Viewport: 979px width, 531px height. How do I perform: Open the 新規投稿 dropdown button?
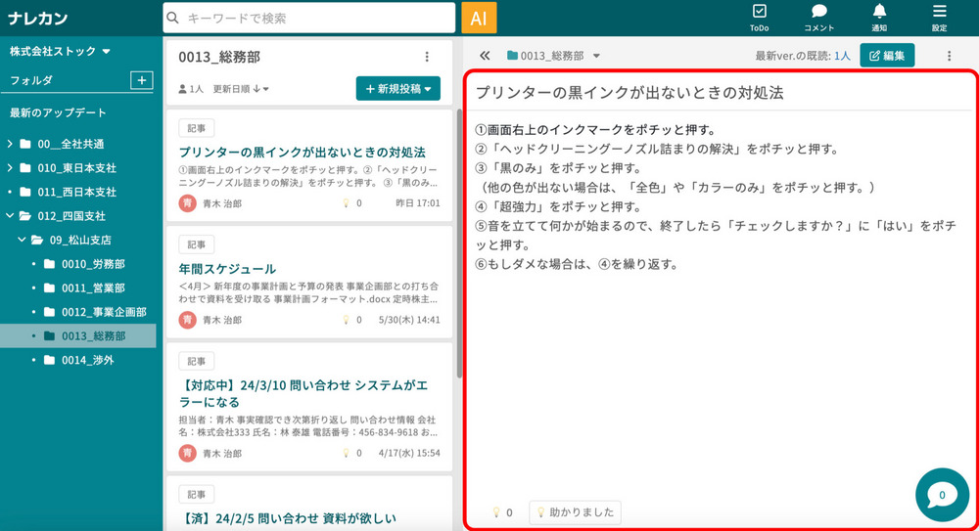[397, 89]
